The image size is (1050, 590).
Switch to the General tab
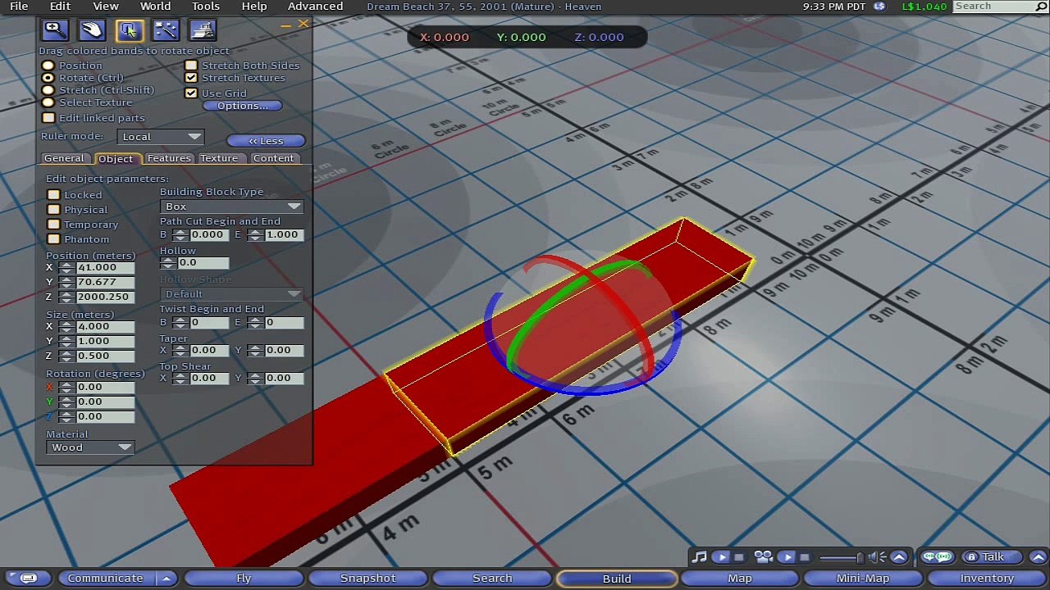[x=64, y=158]
